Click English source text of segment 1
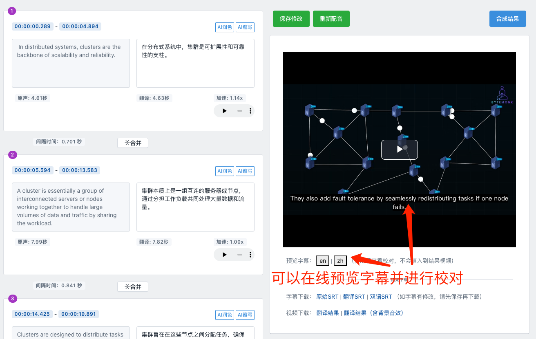The width and height of the screenshot is (536, 339). tap(71, 63)
